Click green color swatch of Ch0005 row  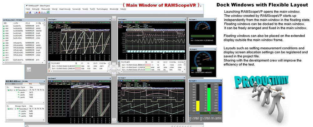coord(78,66)
